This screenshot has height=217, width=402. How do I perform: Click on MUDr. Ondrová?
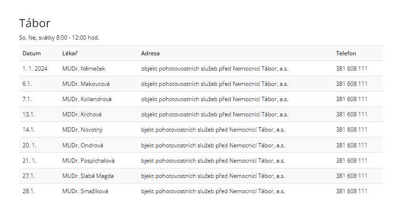pos(82,145)
